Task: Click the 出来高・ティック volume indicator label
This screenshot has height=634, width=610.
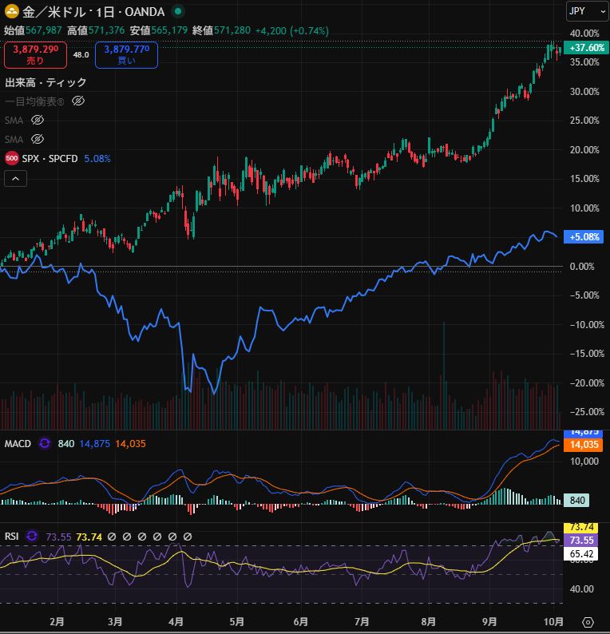Action: click(46, 82)
